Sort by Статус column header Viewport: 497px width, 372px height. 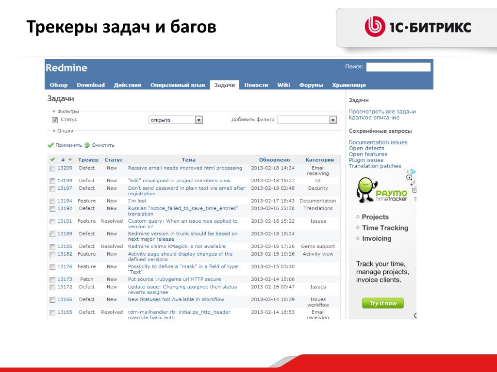pos(114,160)
